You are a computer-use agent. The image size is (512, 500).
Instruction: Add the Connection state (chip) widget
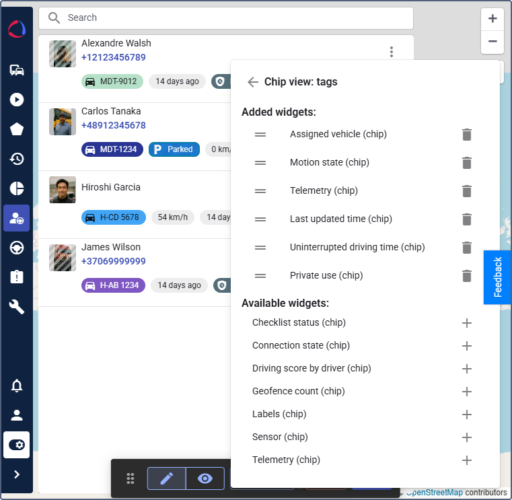467,345
